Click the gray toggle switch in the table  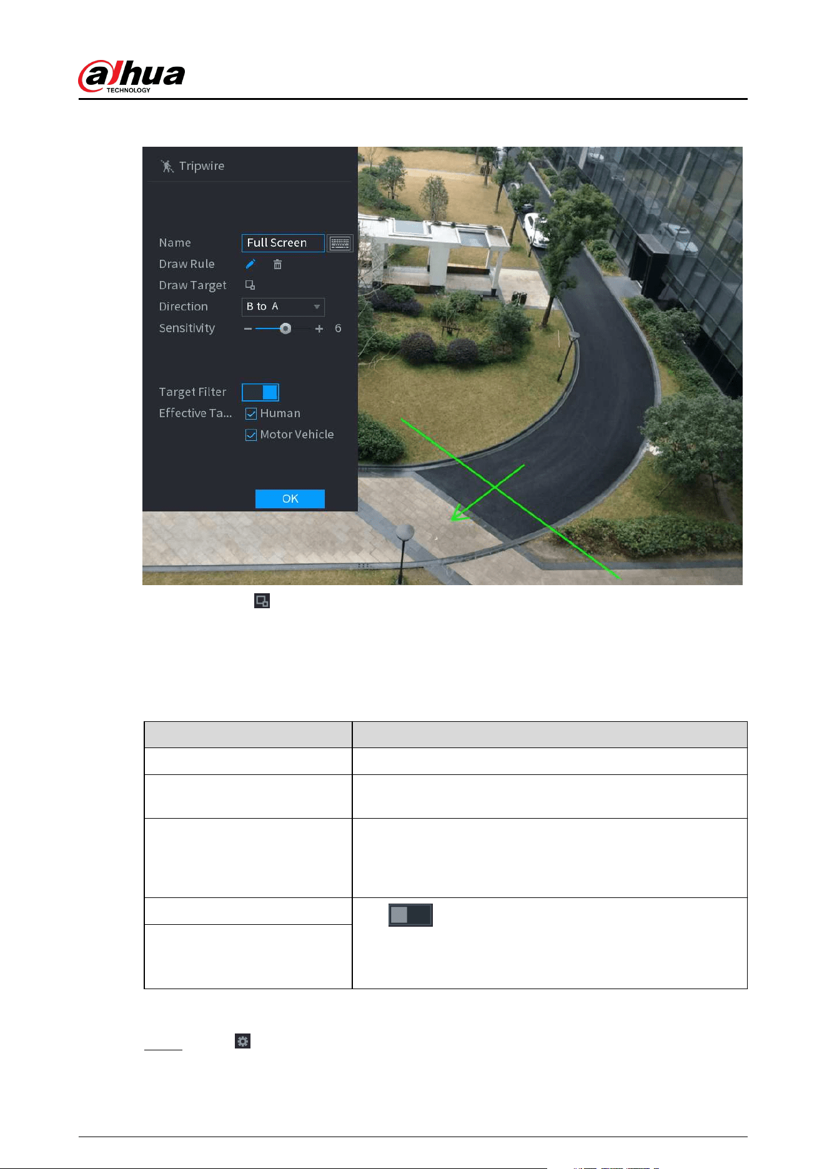tap(410, 915)
